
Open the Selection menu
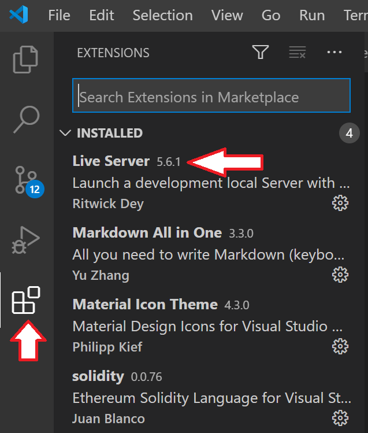pyautogui.click(x=163, y=15)
